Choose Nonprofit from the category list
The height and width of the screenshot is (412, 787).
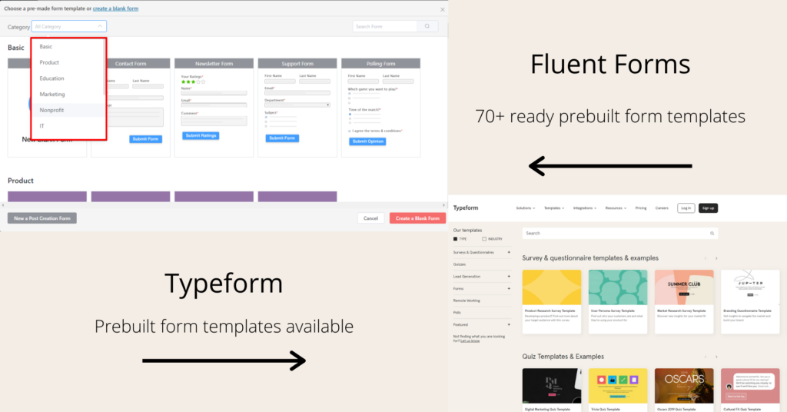tap(68, 110)
